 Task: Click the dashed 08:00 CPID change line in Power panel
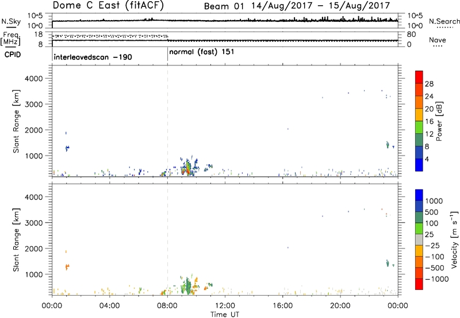click(167, 121)
